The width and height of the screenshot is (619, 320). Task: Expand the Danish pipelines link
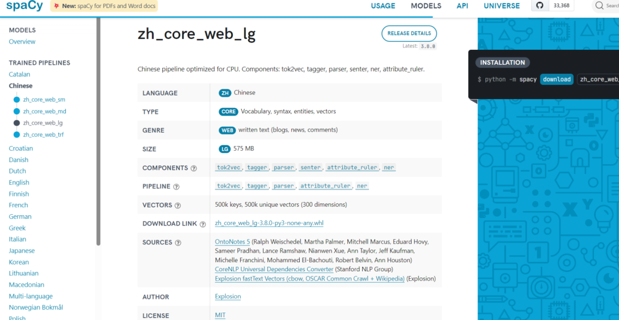(x=18, y=160)
